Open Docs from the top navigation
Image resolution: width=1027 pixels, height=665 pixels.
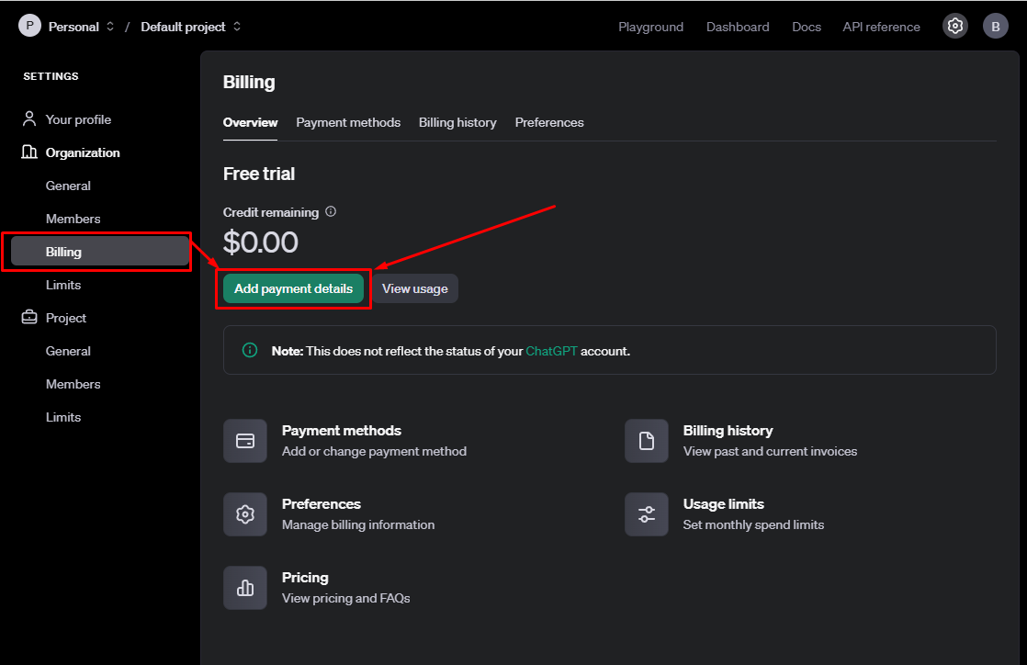[807, 27]
